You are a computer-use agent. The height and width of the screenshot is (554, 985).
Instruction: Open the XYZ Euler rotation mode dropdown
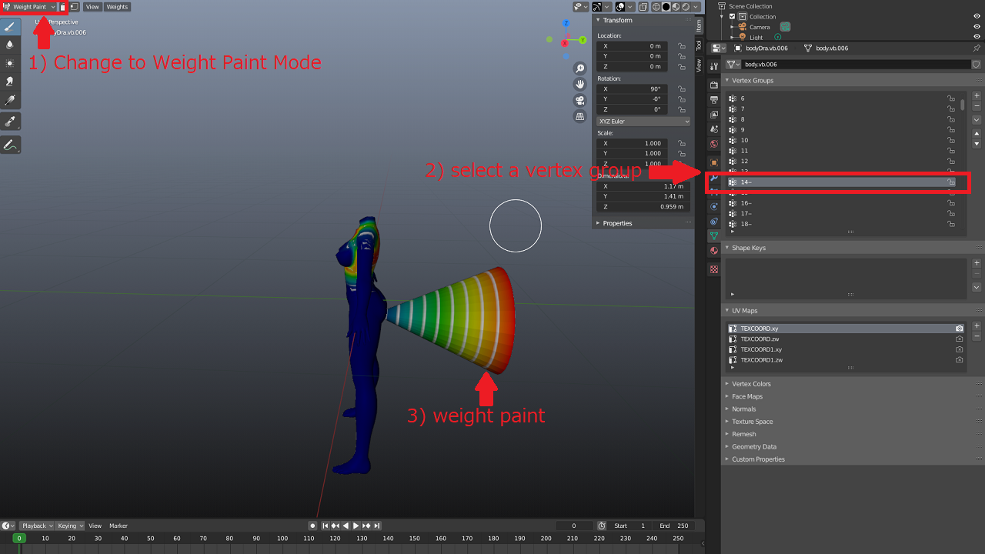[x=643, y=121]
